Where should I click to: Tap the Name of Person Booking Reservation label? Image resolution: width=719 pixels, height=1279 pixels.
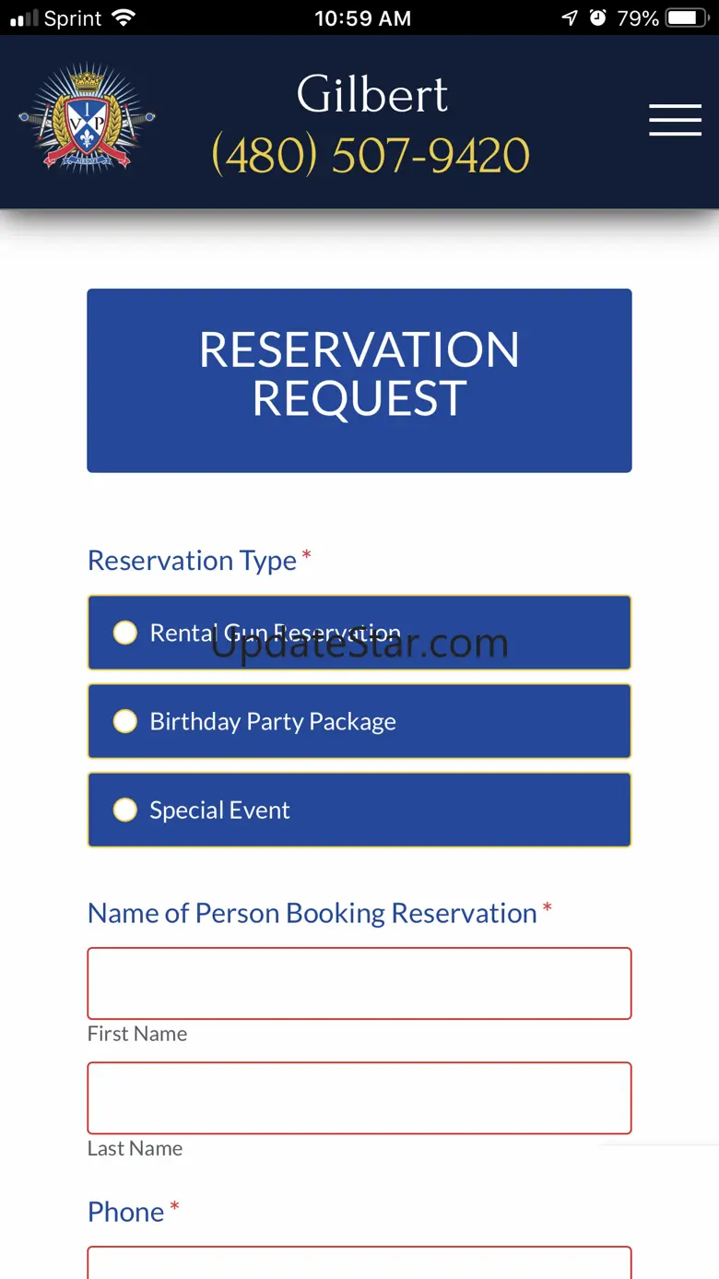(312, 913)
